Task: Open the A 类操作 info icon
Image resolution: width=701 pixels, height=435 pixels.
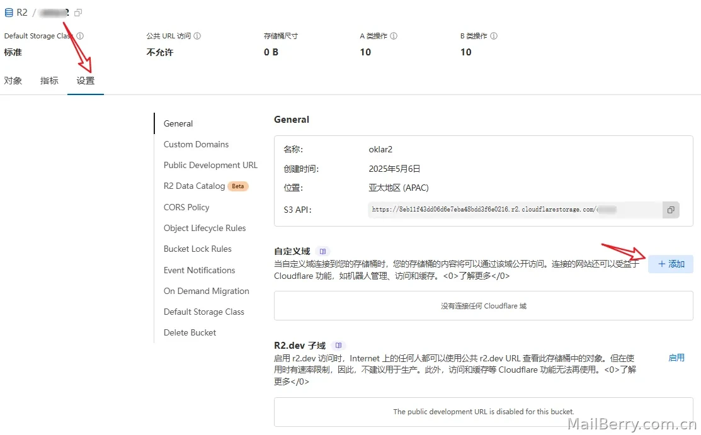Action: pyautogui.click(x=394, y=36)
